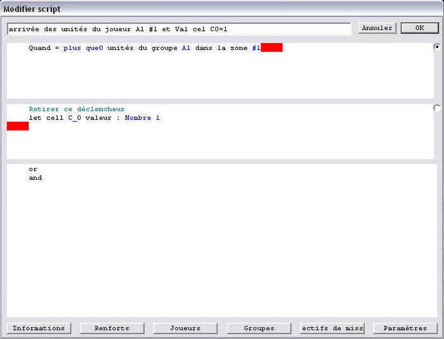Viewport: 444px width, 339px height.
Task: Click the script name text field
Action: coord(178,29)
